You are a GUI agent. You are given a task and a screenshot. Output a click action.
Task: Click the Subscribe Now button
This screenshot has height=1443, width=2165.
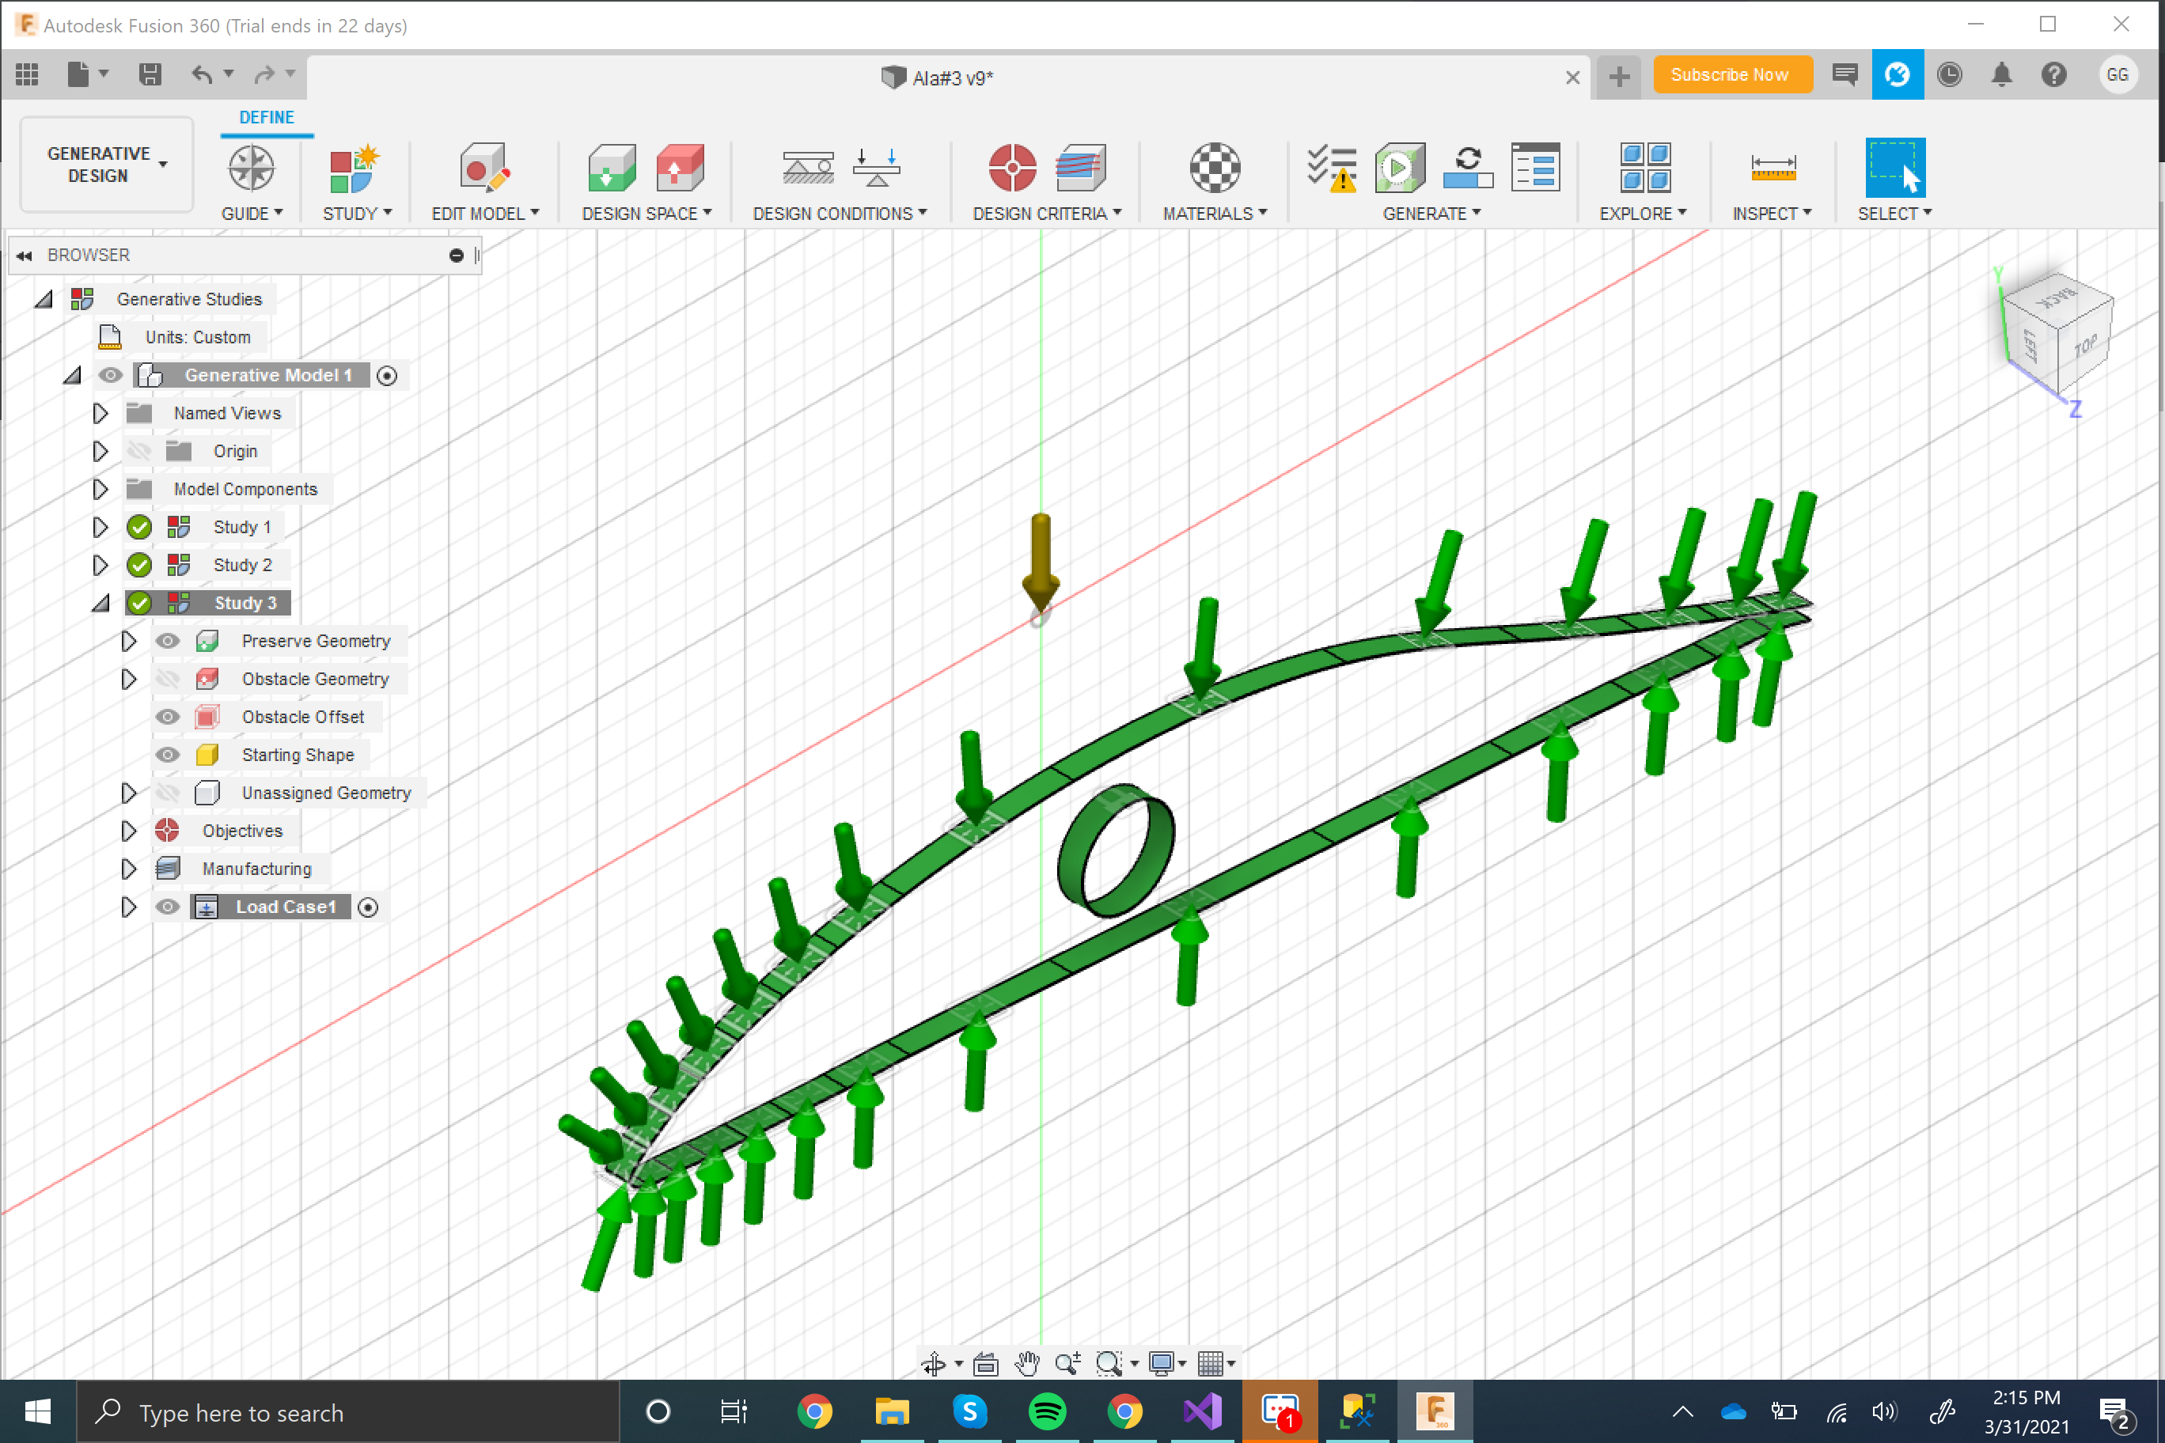1732,74
